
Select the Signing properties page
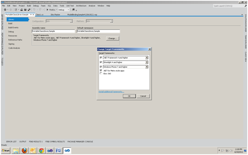click(x=11, y=44)
